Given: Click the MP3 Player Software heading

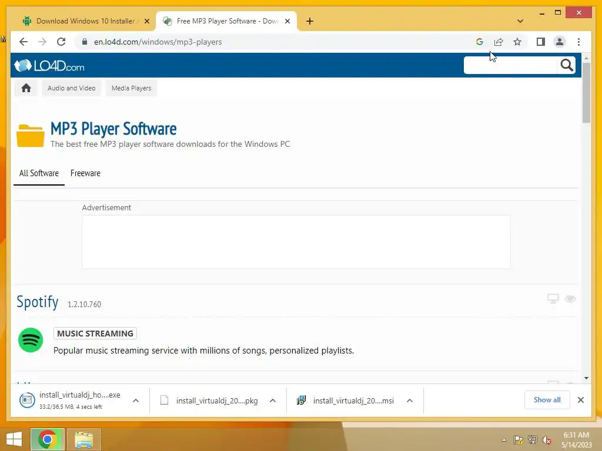Looking at the screenshot, I should [x=113, y=129].
